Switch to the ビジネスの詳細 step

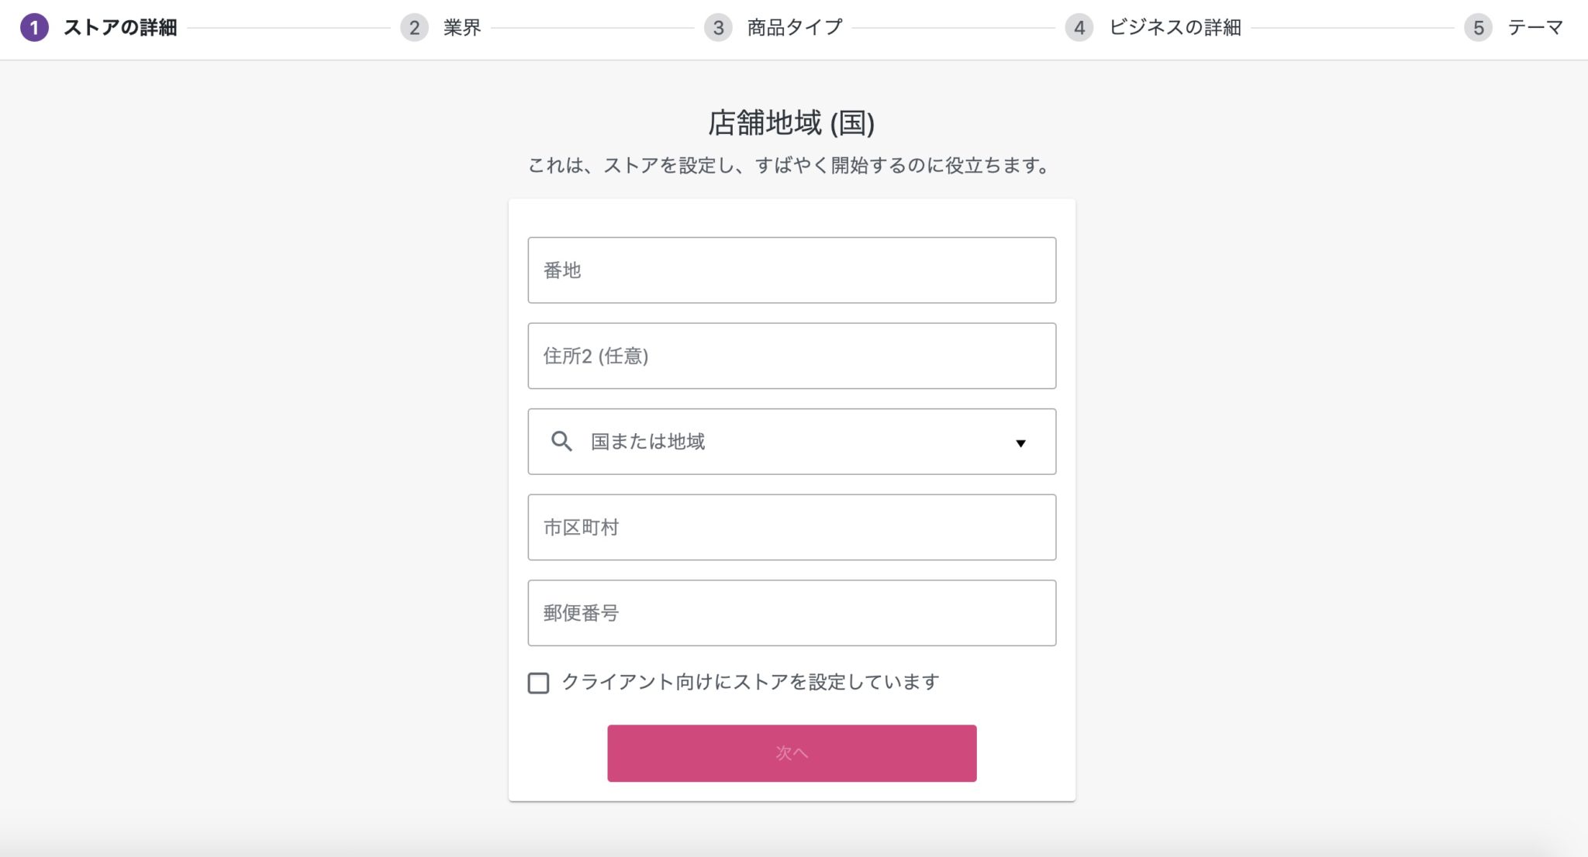tap(1175, 28)
